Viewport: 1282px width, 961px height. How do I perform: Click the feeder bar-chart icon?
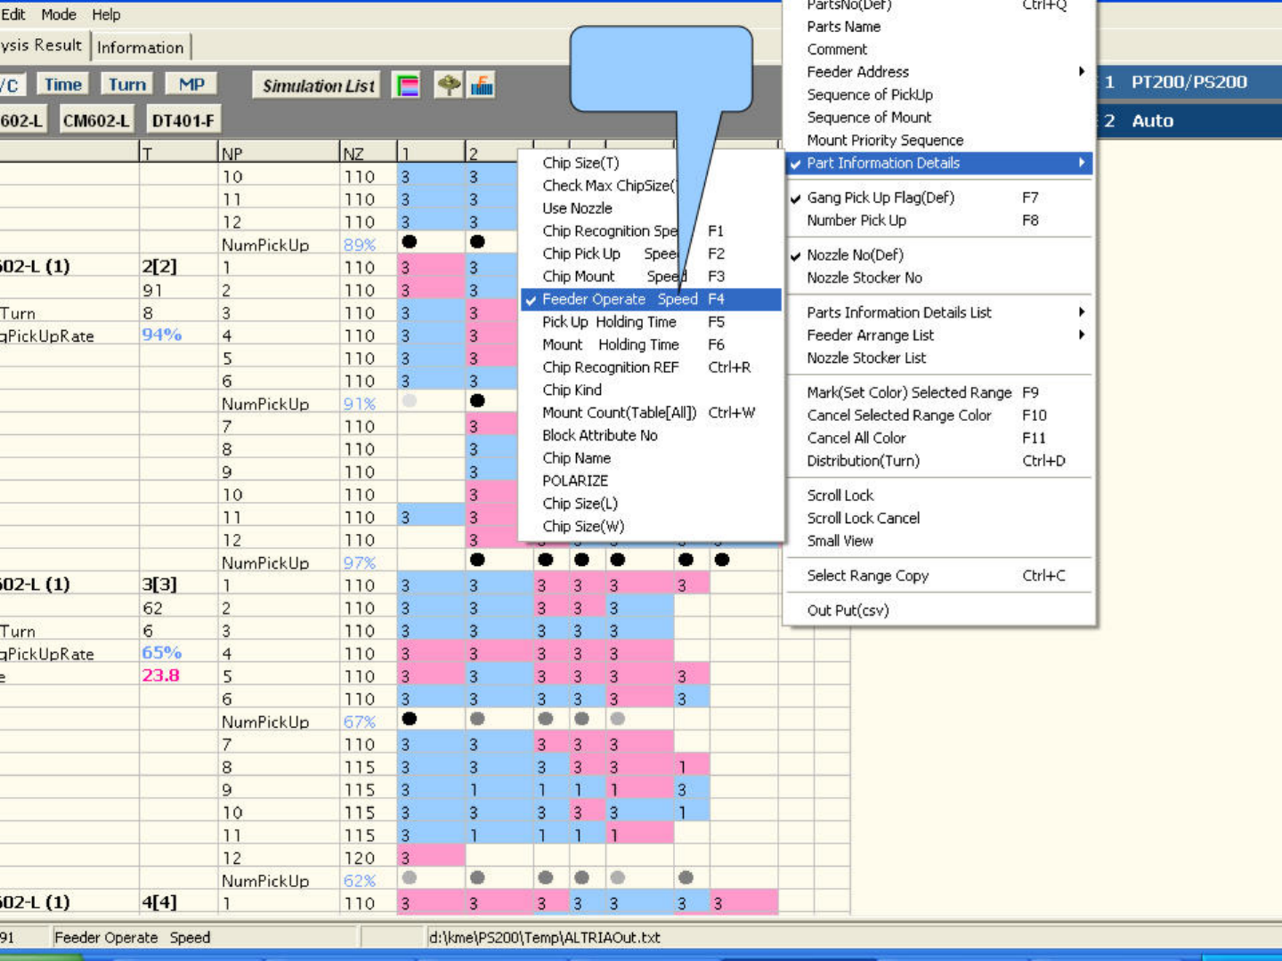point(482,85)
